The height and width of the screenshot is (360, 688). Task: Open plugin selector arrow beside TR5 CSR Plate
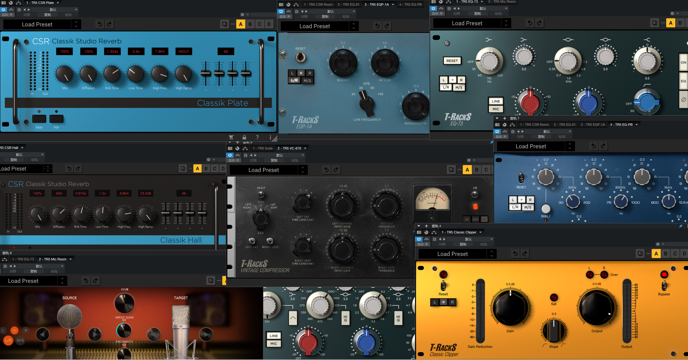58,3
